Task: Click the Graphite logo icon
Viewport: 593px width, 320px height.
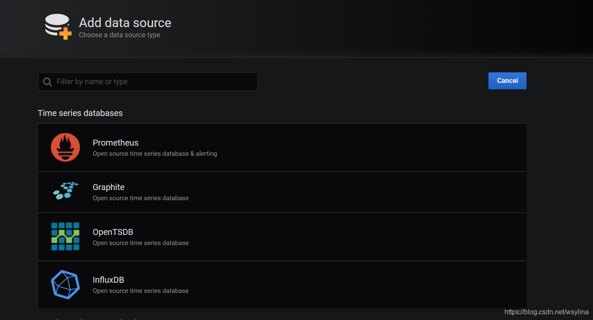Action: [65, 191]
